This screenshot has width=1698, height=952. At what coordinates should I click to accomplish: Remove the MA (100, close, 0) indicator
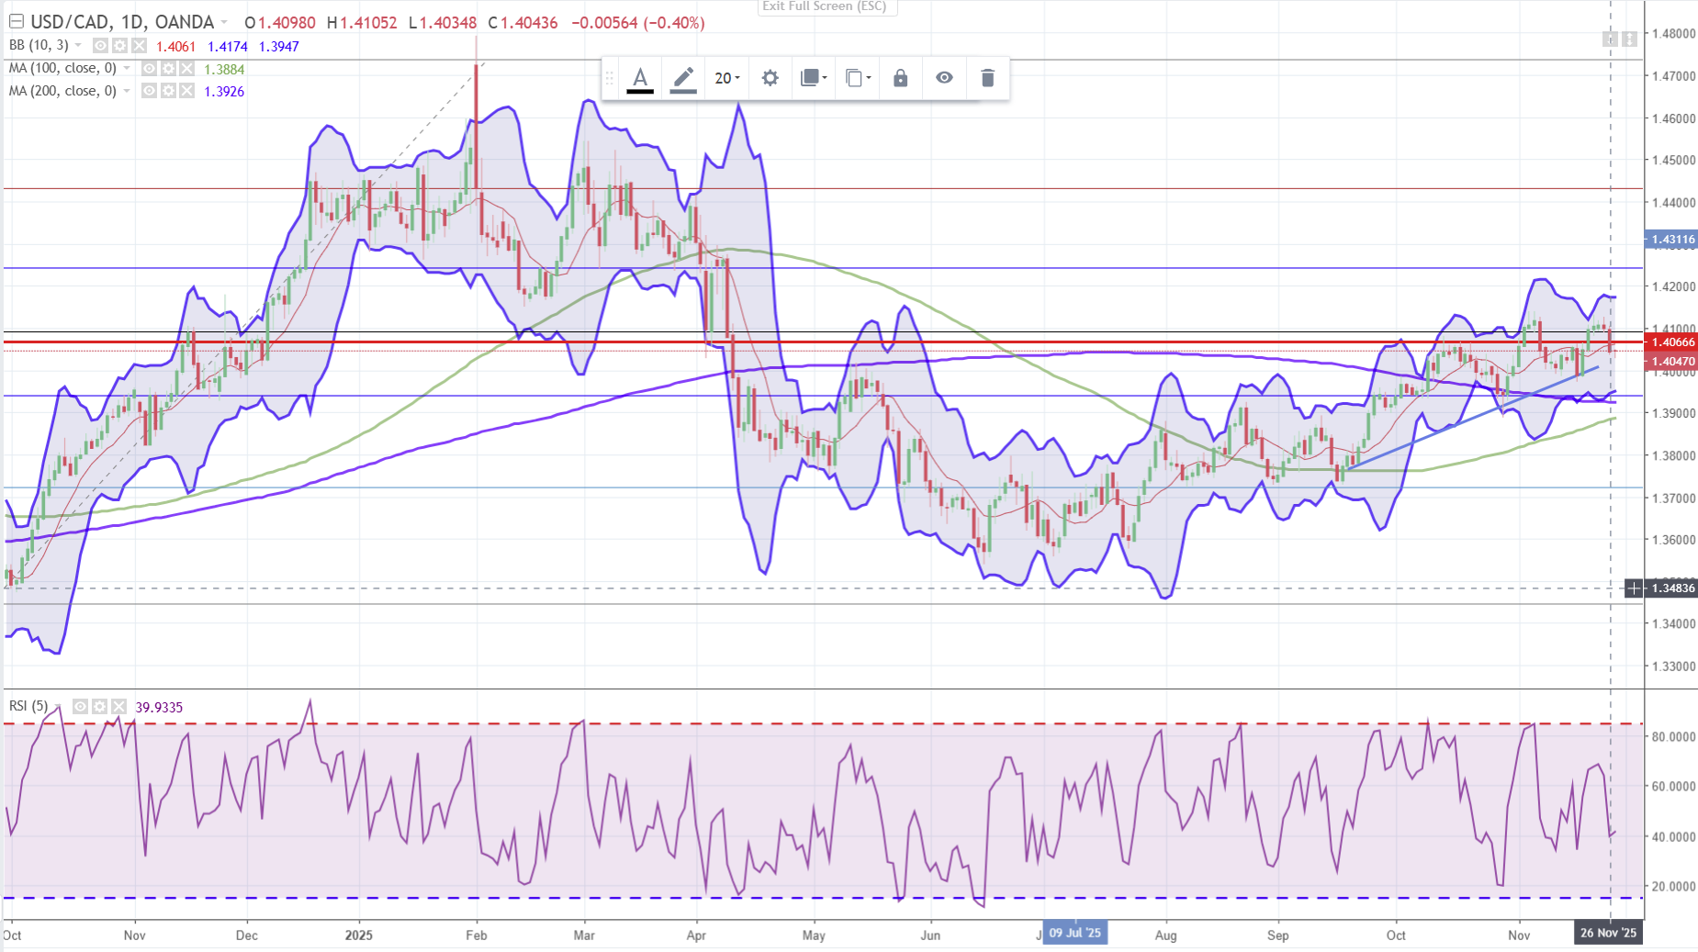click(x=187, y=69)
